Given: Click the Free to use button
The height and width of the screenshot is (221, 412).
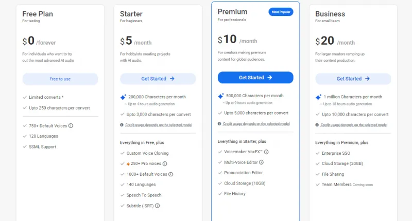Looking at the screenshot, I should click(x=60, y=79).
